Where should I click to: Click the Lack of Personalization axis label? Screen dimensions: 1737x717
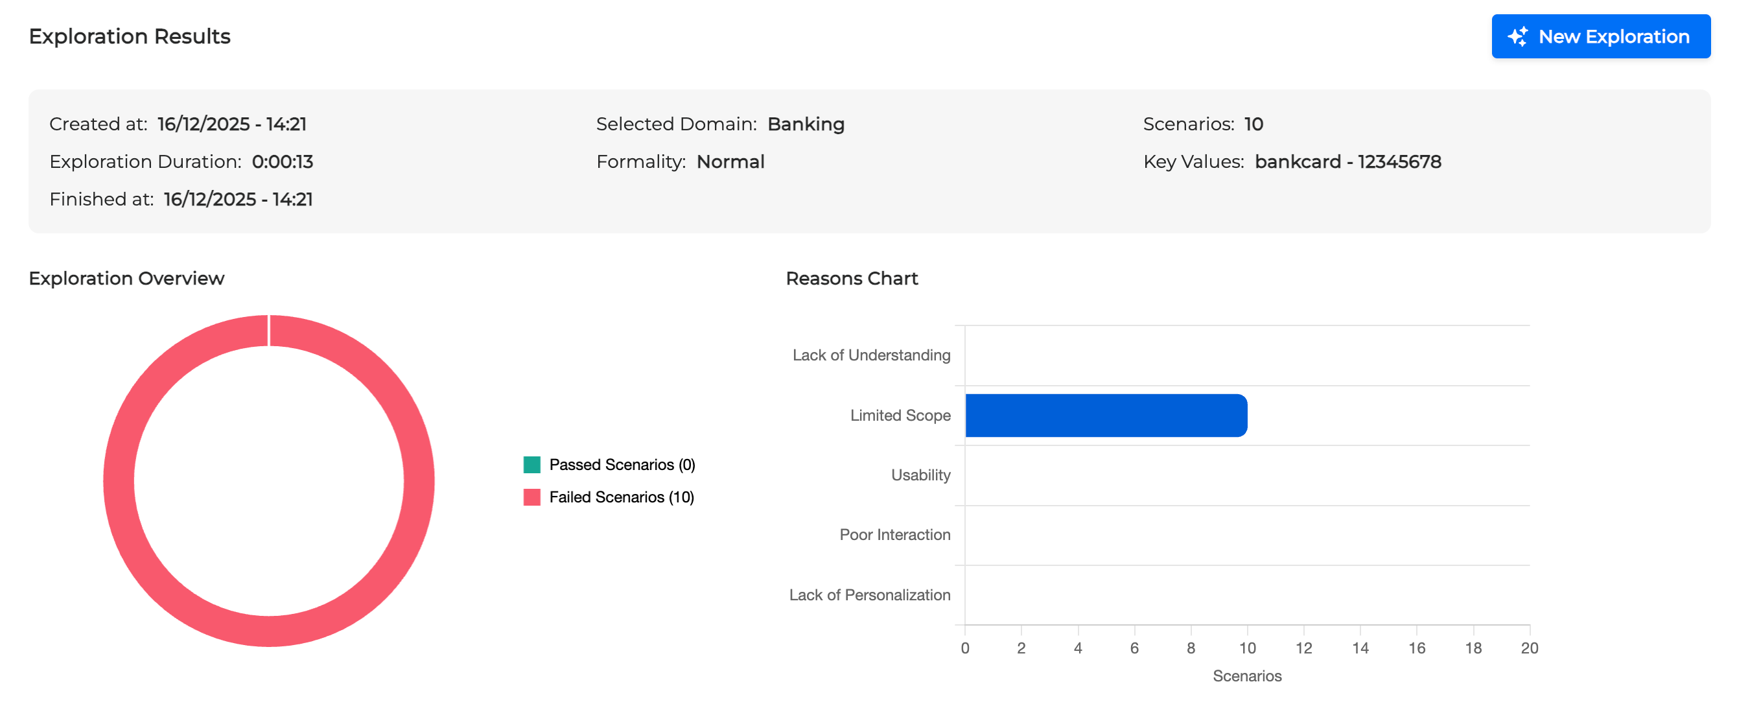[x=870, y=594]
